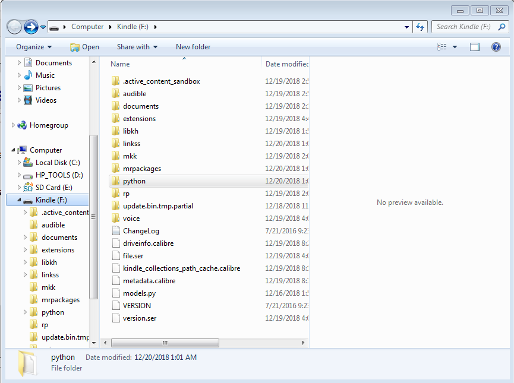This screenshot has height=383, width=514.
Task: Click the navigation pane vertical scrollbar thumb
Action: point(94,217)
